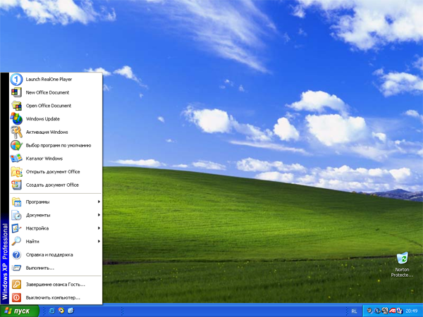Image resolution: width=423 pixels, height=317 pixels.
Task: Open Windows Media Player from Quick Launch
Action: pos(61,311)
